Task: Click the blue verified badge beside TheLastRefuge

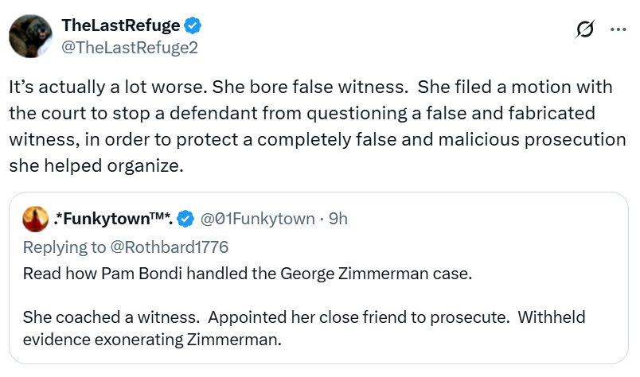Action: (x=193, y=25)
